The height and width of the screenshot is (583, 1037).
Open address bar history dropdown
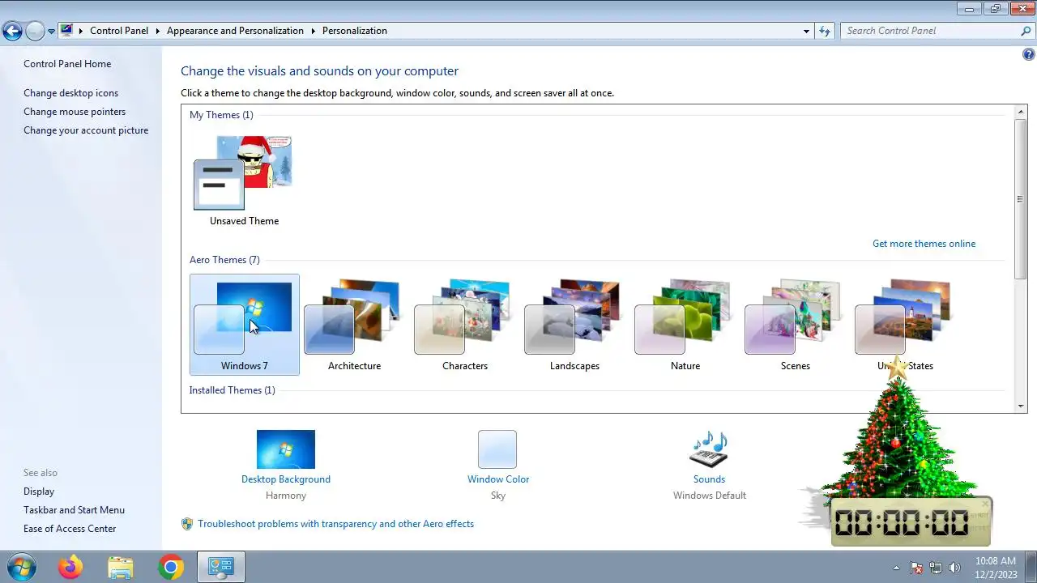(x=806, y=31)
